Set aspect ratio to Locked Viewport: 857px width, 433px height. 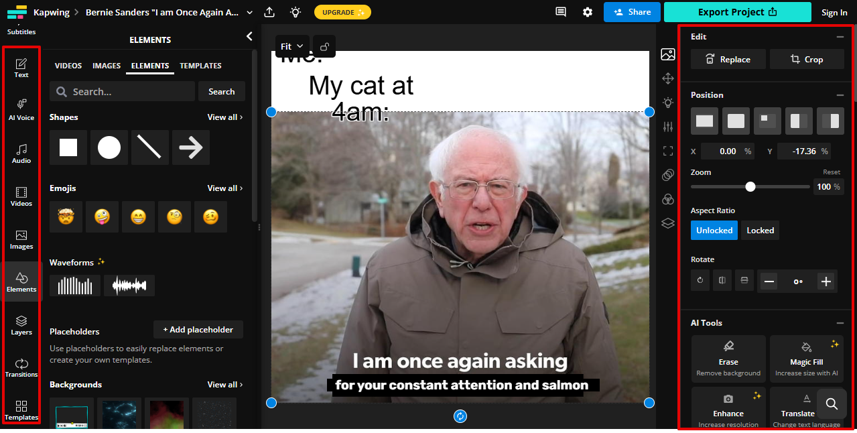[761, 230]
